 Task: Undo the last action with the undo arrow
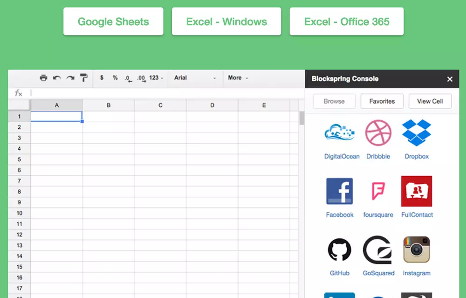57,78
